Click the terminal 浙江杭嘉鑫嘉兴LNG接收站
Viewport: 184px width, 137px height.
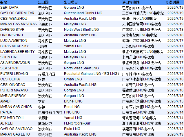pyautogui.click(x=143, y=52)
